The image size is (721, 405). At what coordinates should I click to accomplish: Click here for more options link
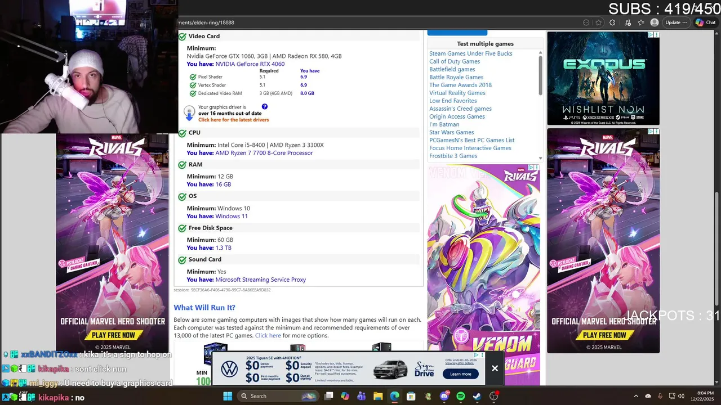coord(268,336)
